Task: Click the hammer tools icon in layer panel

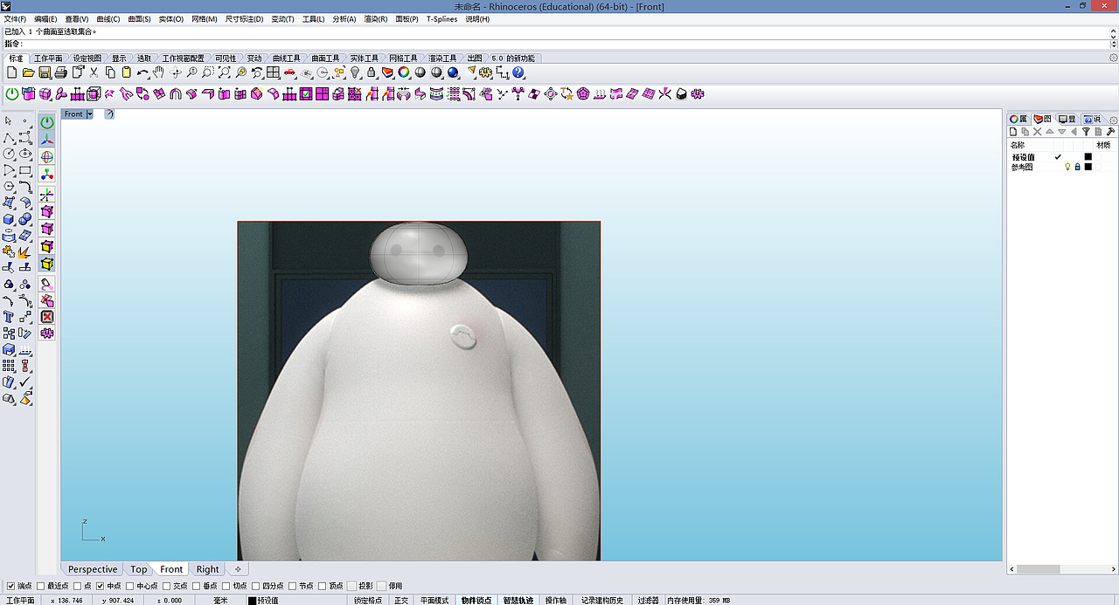Action: (x=1110, y=131)
